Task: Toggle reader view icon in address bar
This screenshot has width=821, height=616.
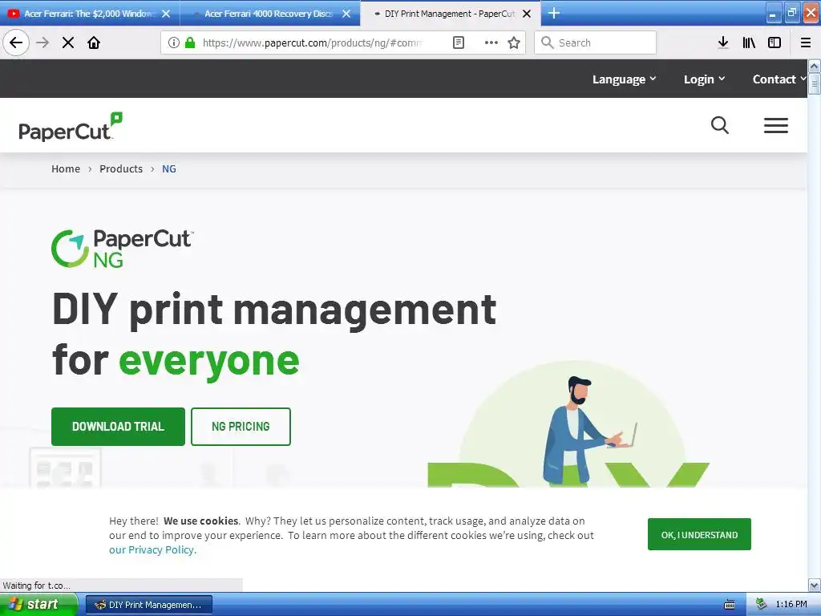Action: click(x=458, y=43)
